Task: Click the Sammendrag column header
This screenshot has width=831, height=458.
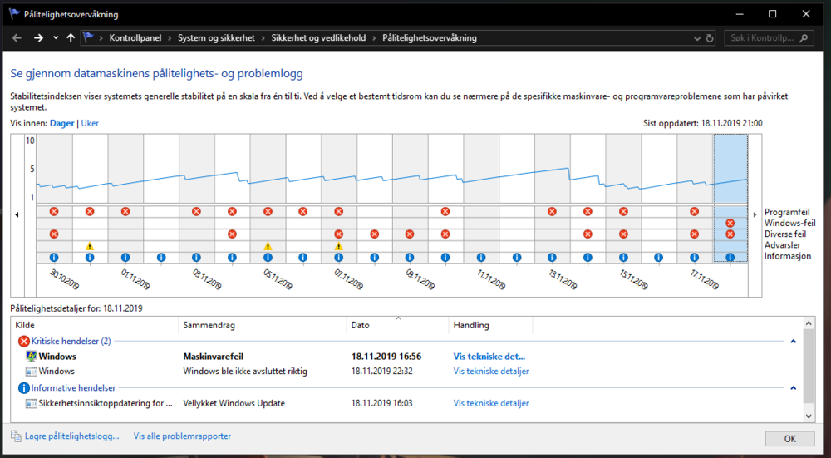Action: pyautogui.click(x=263, y=325)
